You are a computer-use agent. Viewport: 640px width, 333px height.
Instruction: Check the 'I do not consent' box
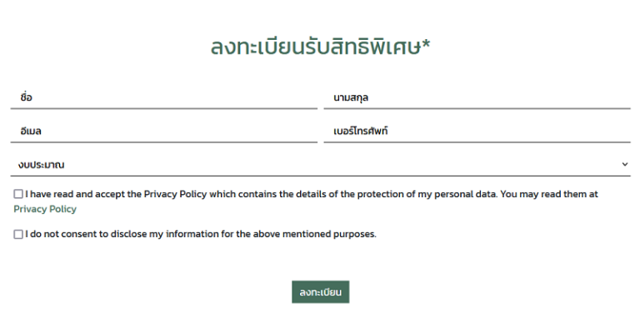coord(18,234)
